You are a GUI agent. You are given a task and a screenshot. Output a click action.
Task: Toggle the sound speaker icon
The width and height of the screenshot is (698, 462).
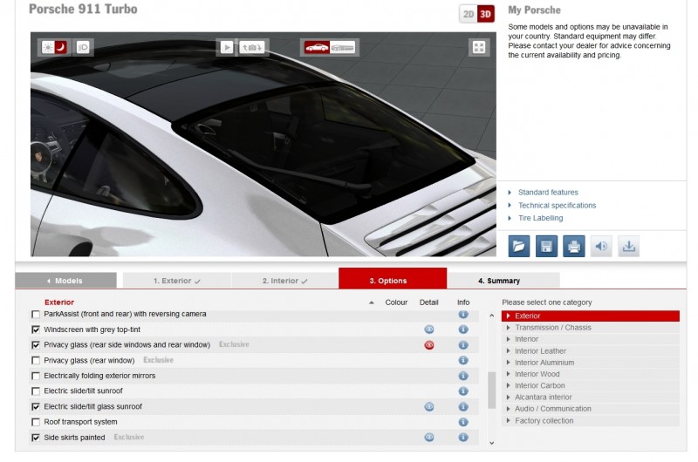(x=601, y=246)
